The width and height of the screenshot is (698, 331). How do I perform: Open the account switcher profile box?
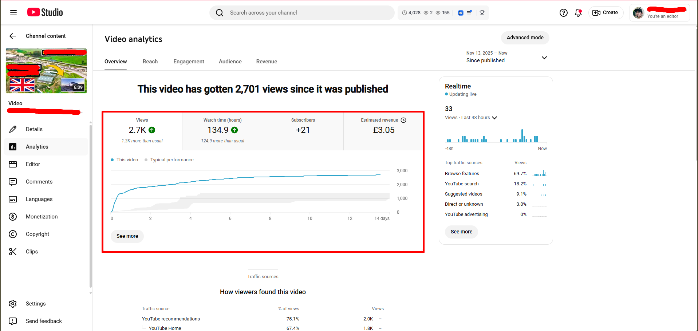[x=659, y=13]
